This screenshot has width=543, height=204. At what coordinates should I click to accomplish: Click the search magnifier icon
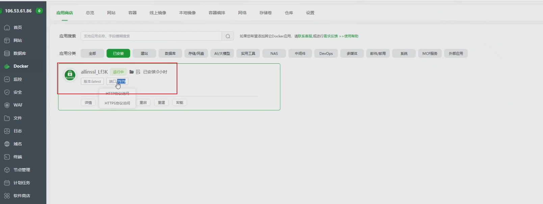228,36
